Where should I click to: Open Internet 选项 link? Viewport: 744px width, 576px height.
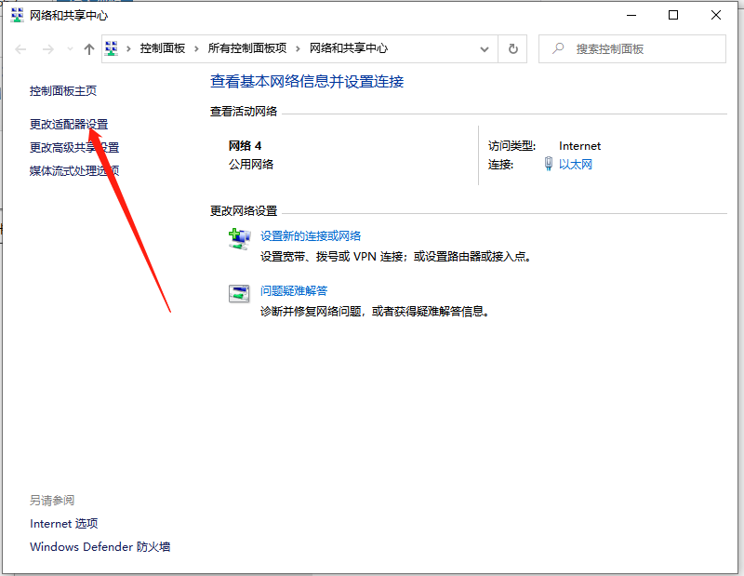pyautogui.click(x=64, y=524)
